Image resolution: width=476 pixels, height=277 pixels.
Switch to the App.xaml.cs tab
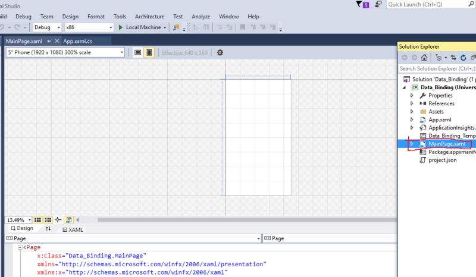point(78,41)
